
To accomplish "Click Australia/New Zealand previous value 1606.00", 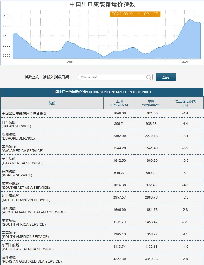I will [x=119, y=210].
